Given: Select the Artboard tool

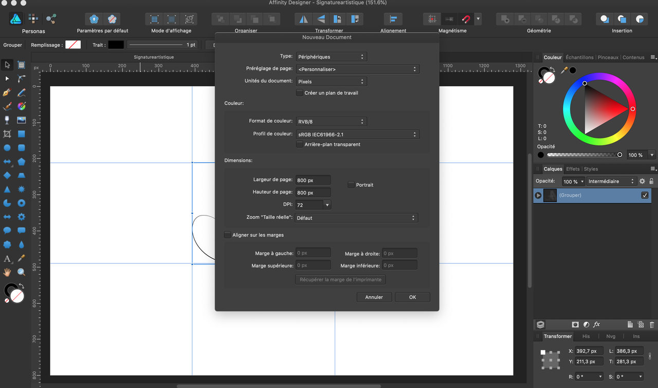Looking at the screenshot, I should click(x=22, y=65).
